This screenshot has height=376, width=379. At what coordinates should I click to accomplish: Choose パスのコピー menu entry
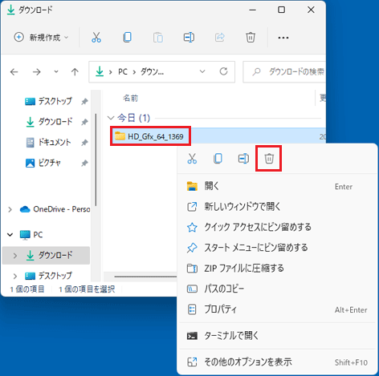coord(277,289)
